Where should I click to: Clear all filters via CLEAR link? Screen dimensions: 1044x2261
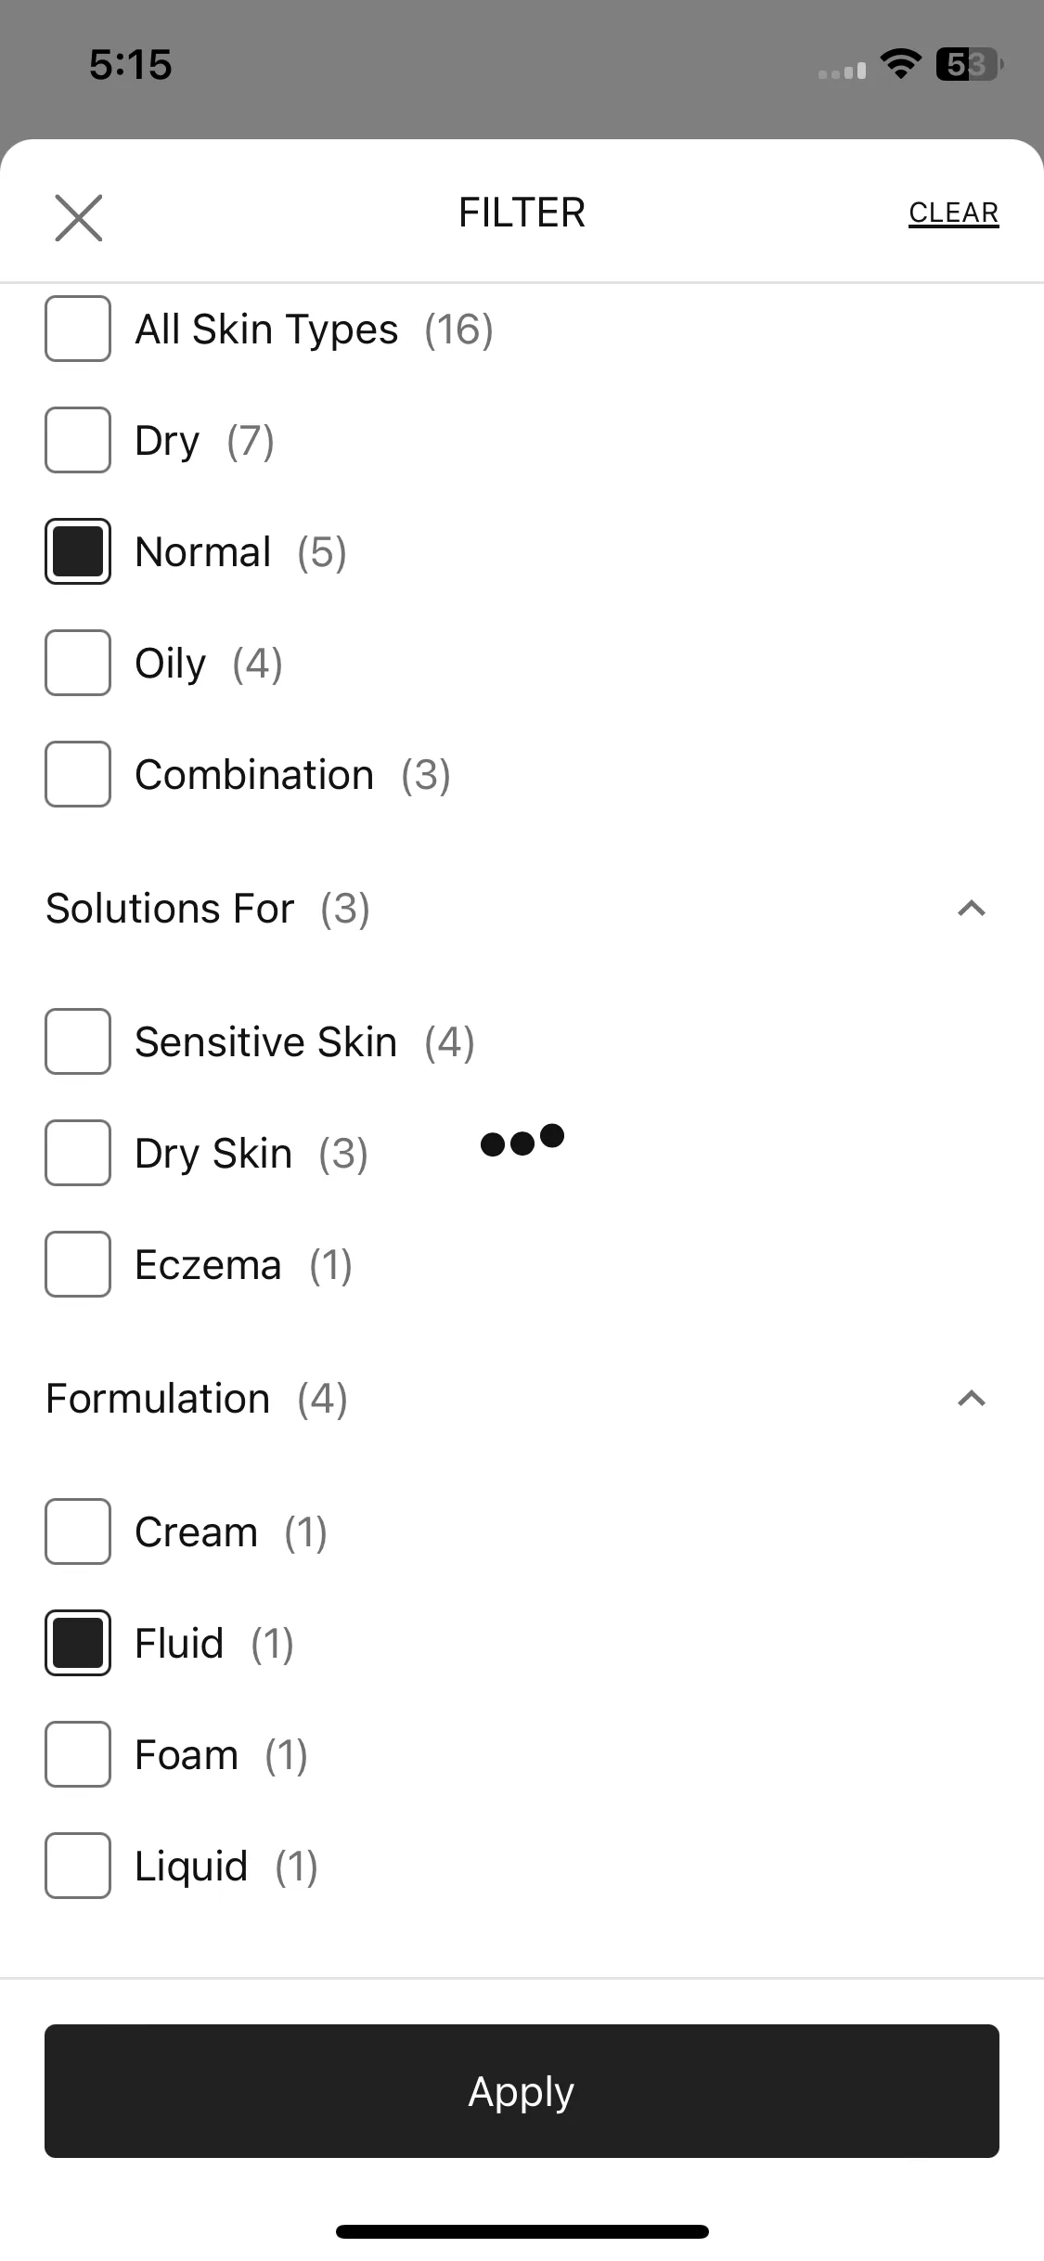click(x=953, y=213)
